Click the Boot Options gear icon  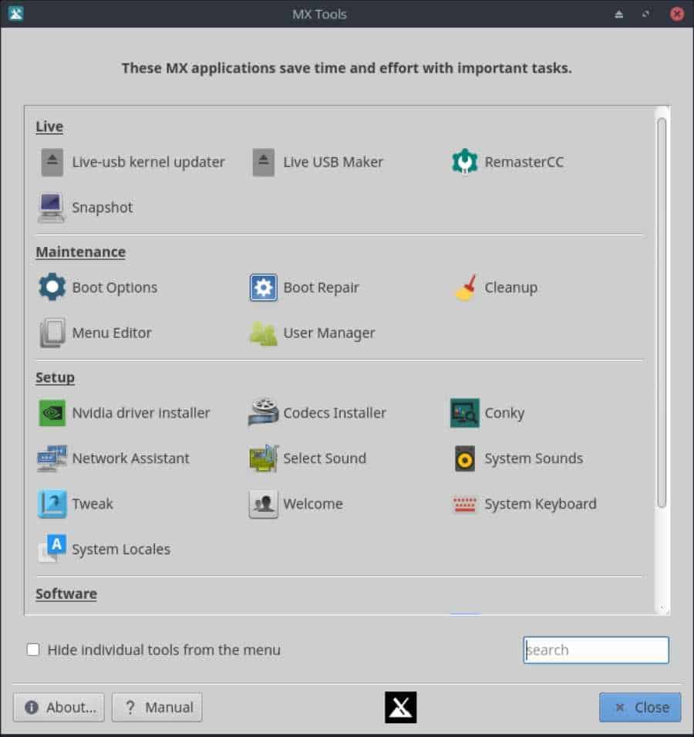click(52, 287)
